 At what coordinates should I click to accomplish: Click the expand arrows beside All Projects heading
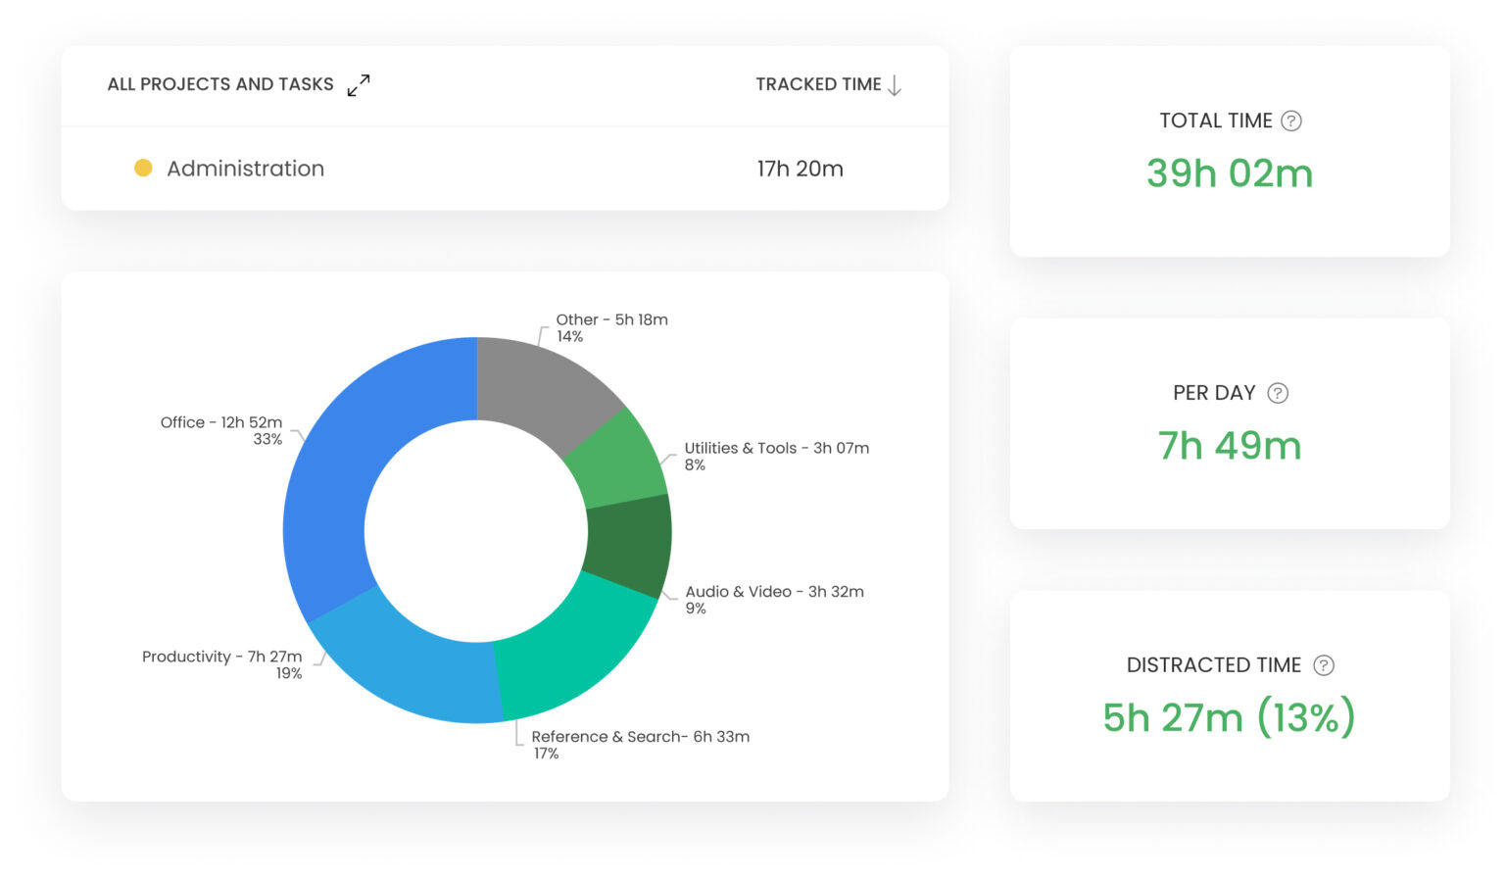point(359,85)
